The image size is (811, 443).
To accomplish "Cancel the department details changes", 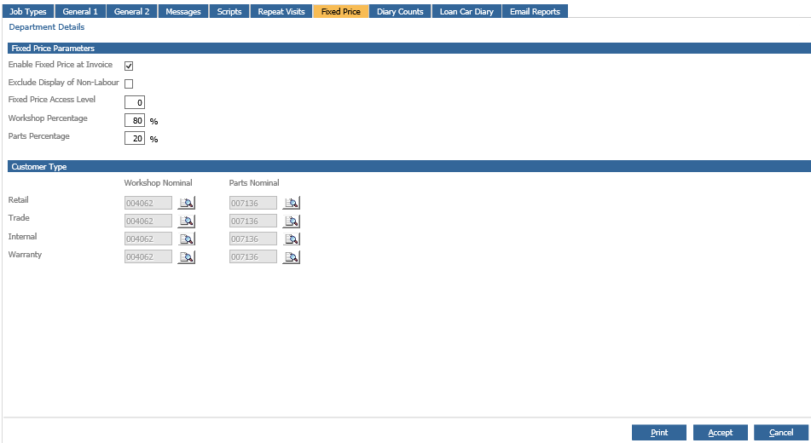I will 781,433.
